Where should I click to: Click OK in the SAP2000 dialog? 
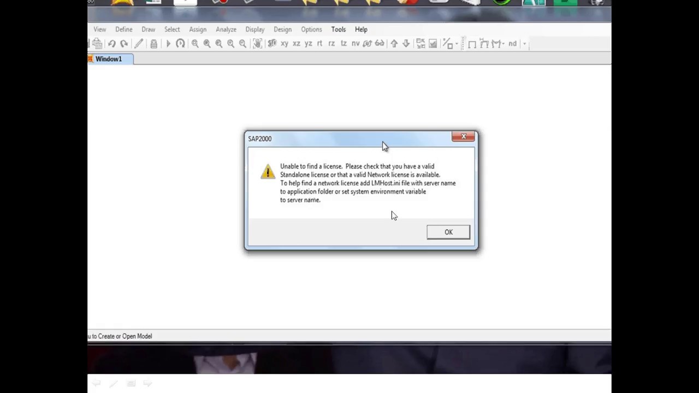coord(448,232)
